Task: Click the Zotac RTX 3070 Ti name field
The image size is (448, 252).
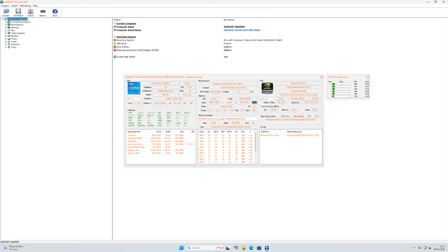Action: [x=299, y=84]
